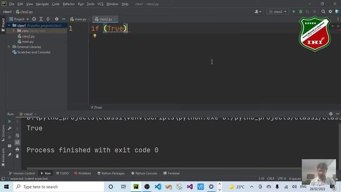Viewport: 341px width, 192px height.
Task: Open the Tools menu
Action: pyautogui.click(x=91, y=4)
